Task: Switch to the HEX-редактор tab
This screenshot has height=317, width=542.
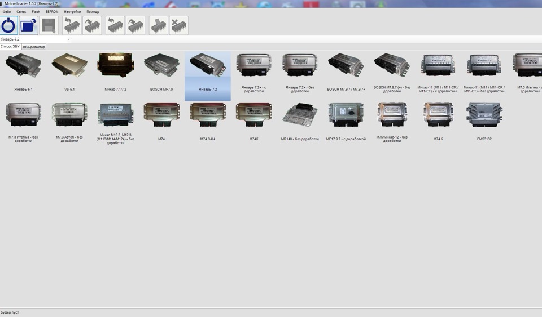Action: click(x=34, y=47)
